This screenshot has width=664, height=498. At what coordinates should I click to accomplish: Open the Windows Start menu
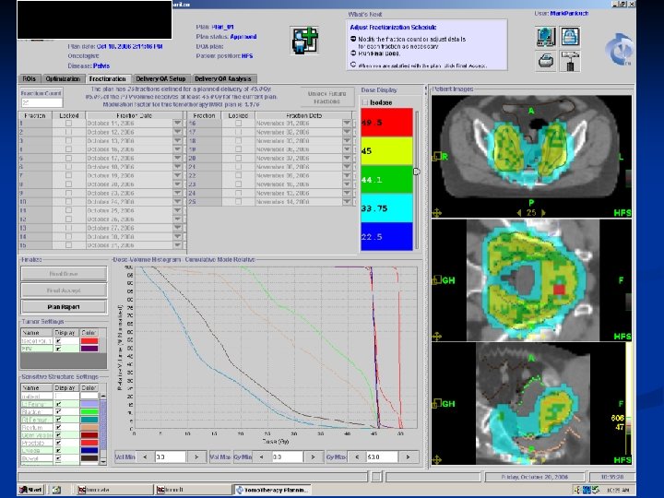[31, 490]
